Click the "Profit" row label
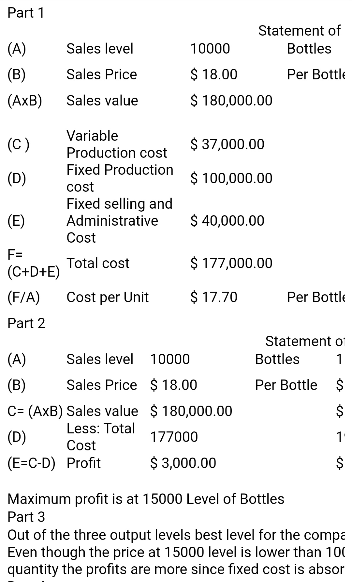The height and width of the screenshot is (582, 352). [x=83, y=463]
